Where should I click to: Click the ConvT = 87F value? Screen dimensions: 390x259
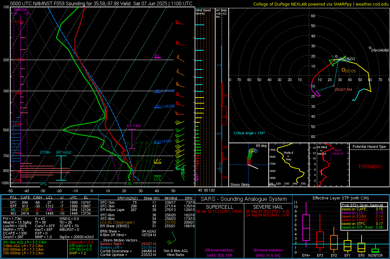(45, 226)
